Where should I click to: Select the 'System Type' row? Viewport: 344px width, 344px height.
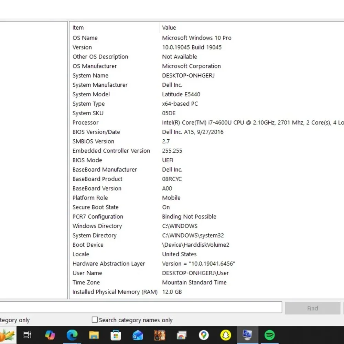click(x=89, y=104)
